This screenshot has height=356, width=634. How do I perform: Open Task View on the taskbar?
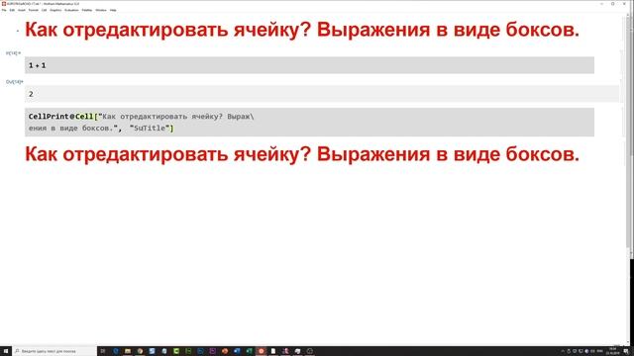point(103,351)
